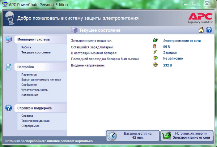Click green plug icon in Источник эл. энергии panel
This screenshot has height=147, width=217.
pyautogui.click(x=166, y=135)
